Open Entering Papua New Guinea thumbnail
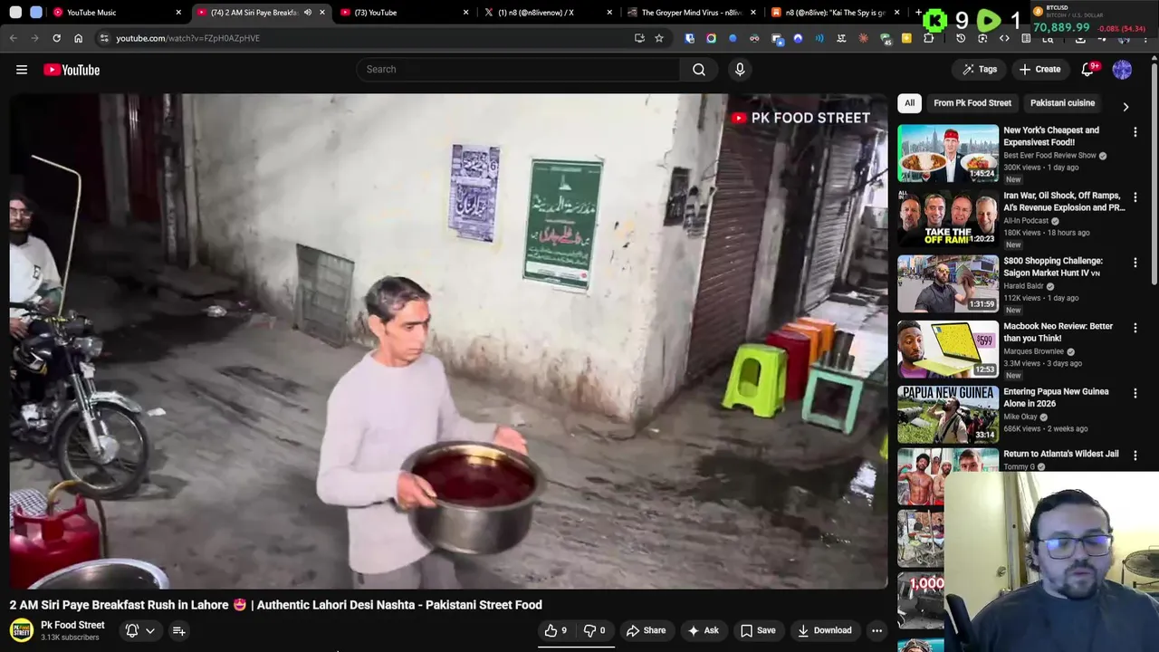 [948, 414]
